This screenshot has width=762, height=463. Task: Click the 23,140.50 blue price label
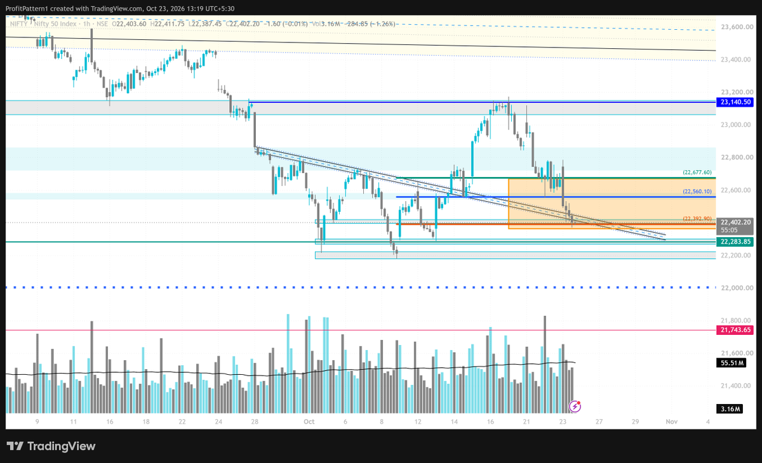click(735, 101)
